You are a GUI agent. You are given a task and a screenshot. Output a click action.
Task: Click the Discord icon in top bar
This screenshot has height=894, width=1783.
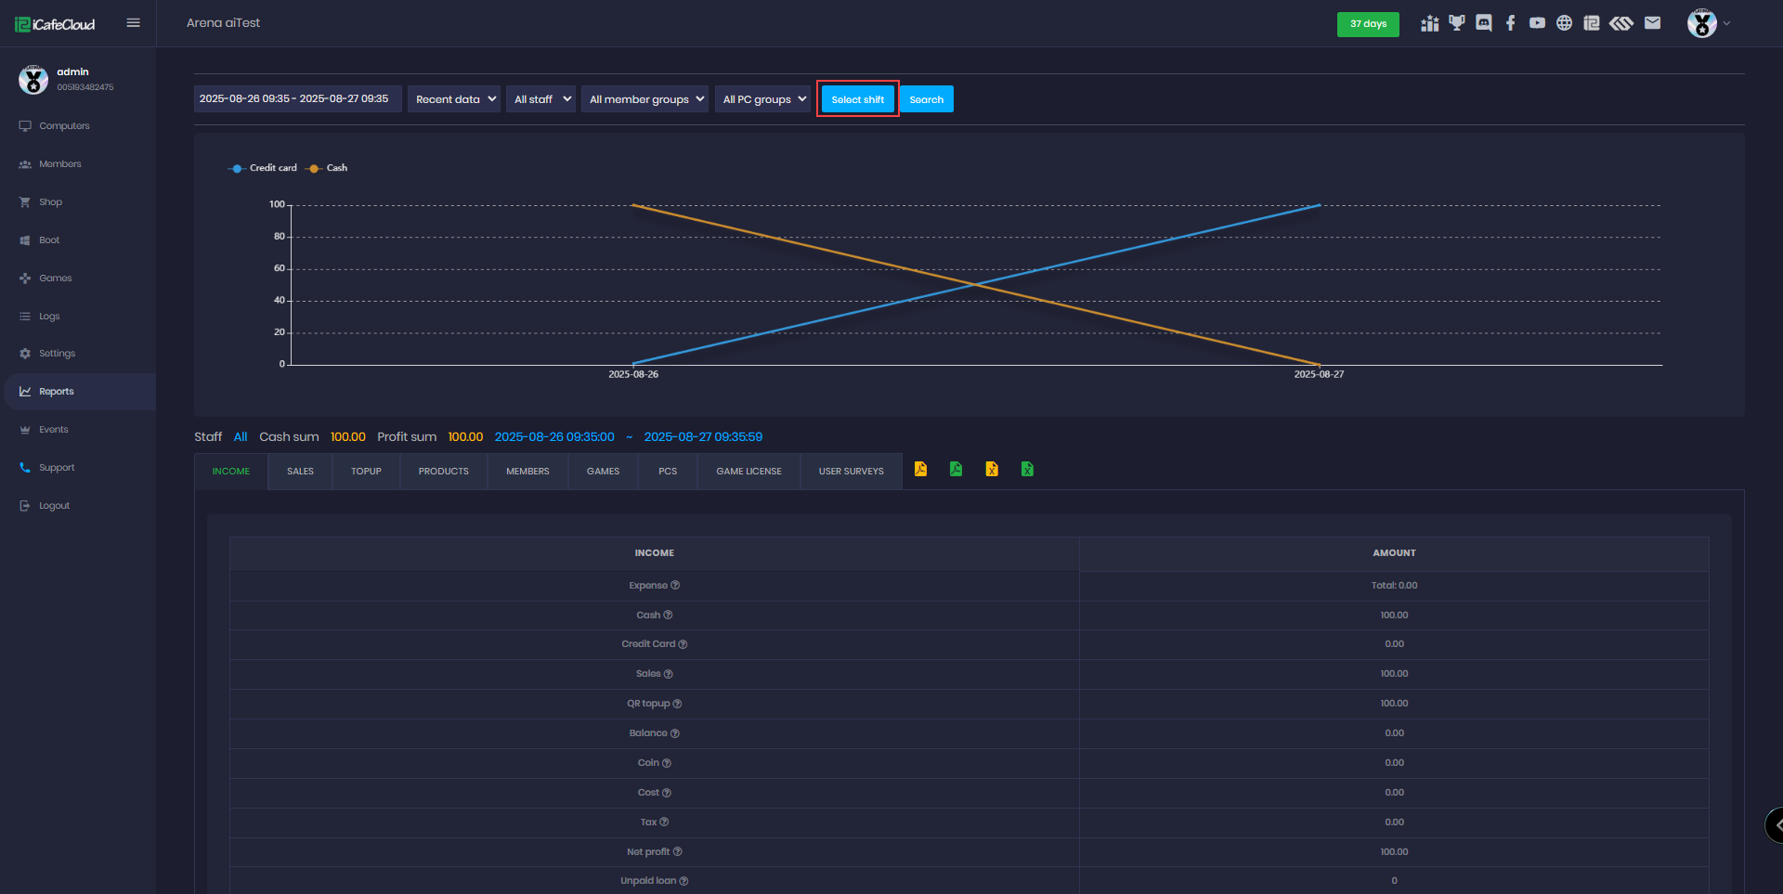tap(1484, 23)
